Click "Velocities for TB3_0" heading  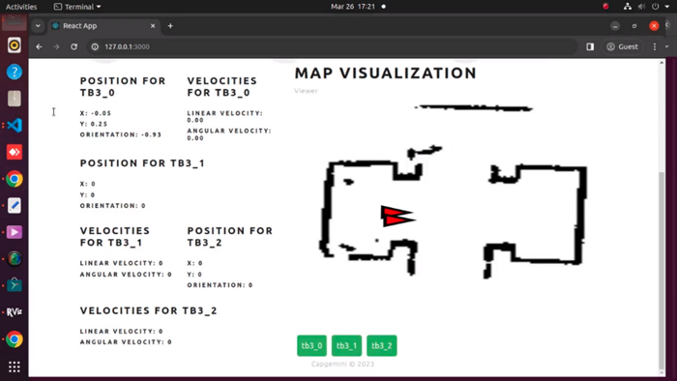click(x=221, y=87)
